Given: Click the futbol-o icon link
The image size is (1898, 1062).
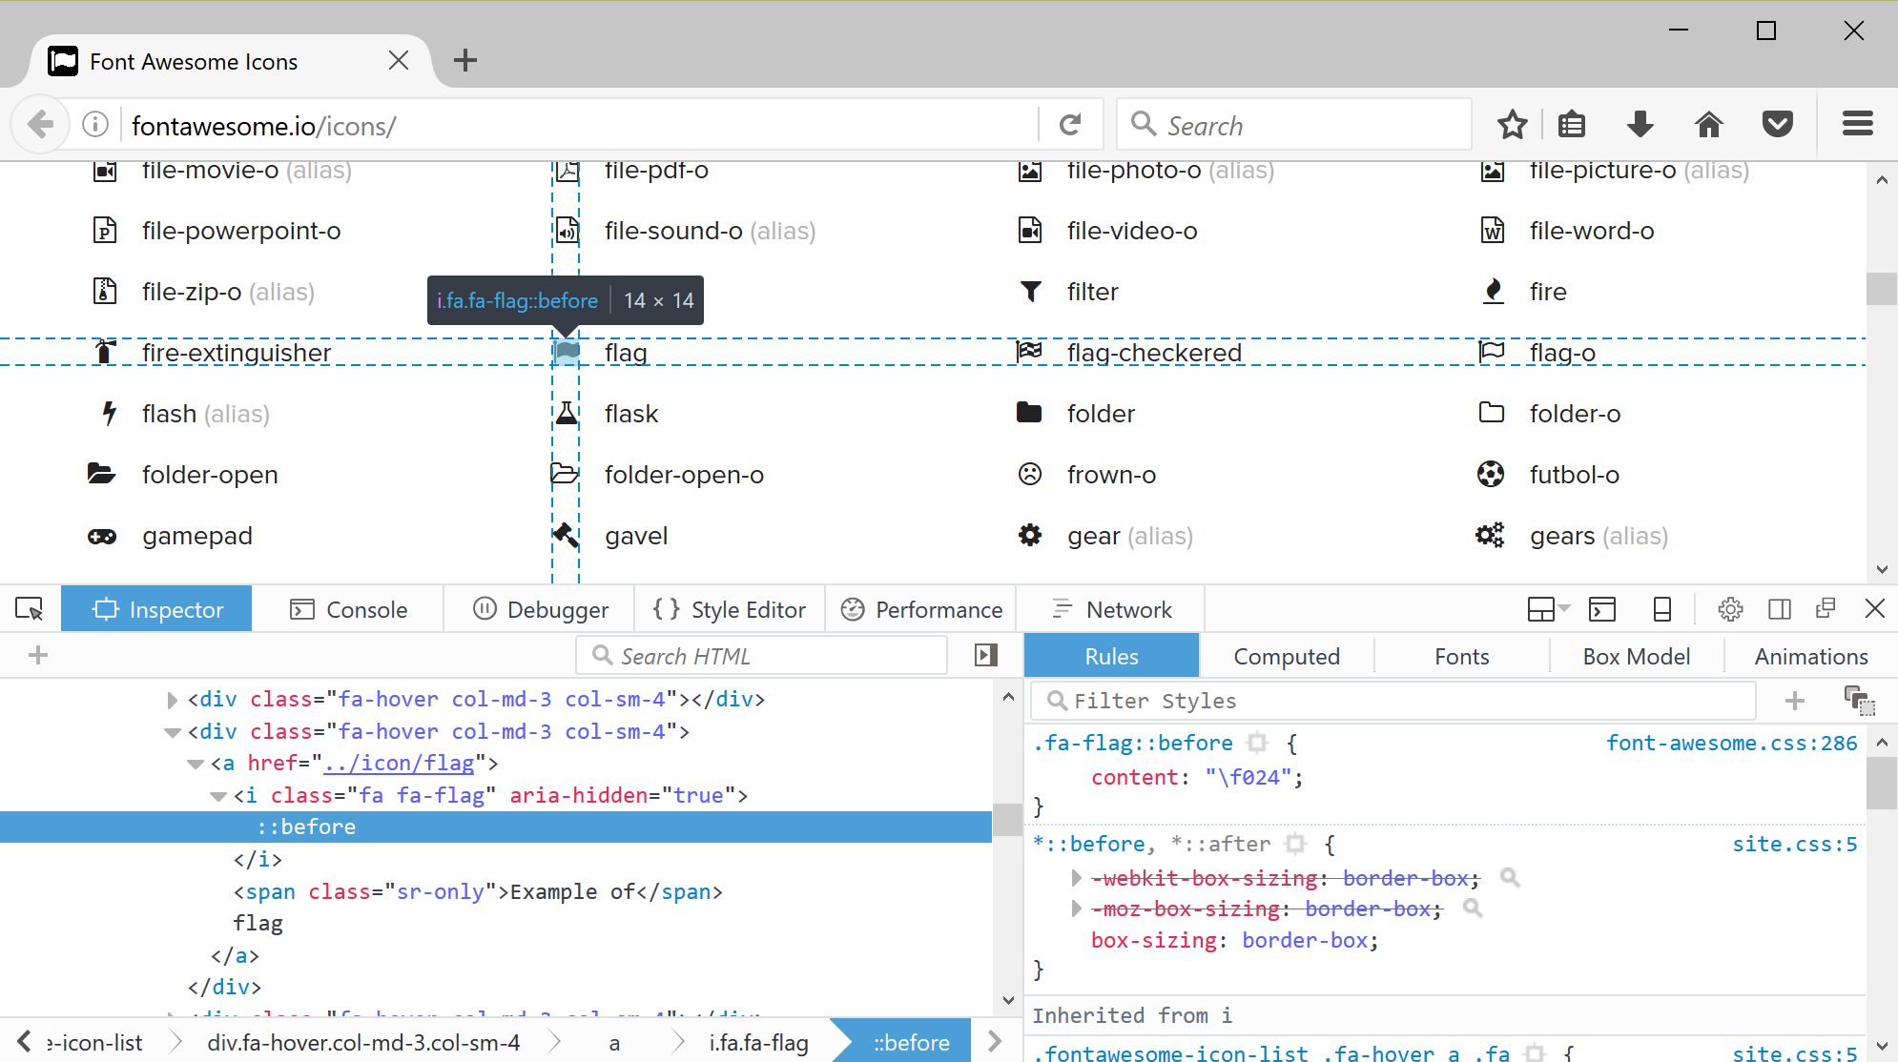Looking at the screenshot, I should [1574, 475].
